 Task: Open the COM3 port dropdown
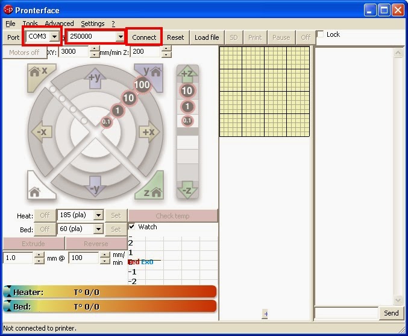click(54, 37)
